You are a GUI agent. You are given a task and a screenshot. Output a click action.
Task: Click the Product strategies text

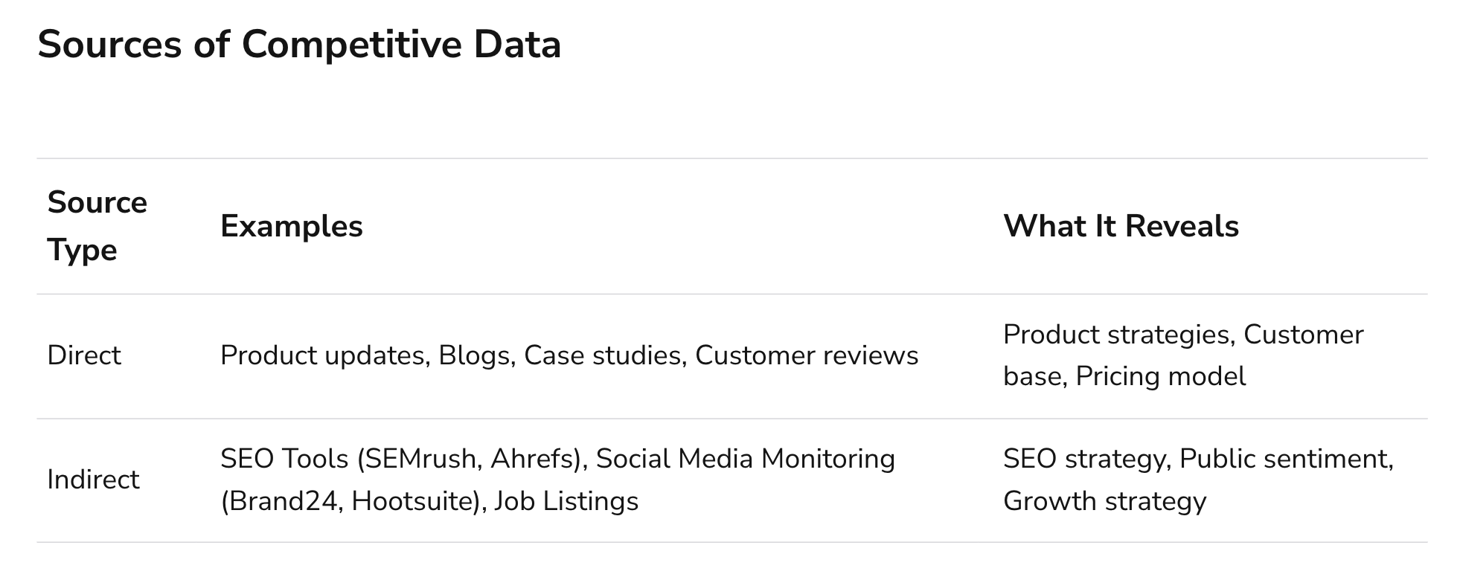1116,335
